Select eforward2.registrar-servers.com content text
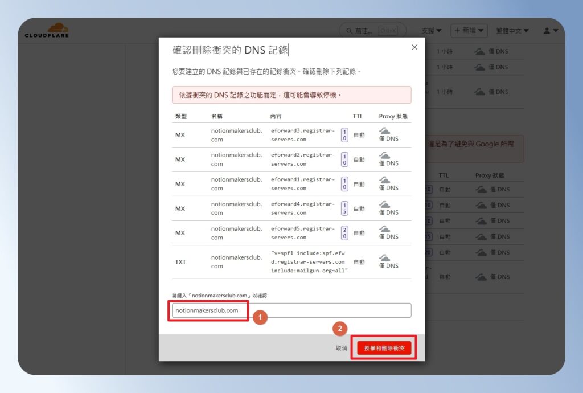Viewport: 583px width, 393px height. click(x=303, y=159)
